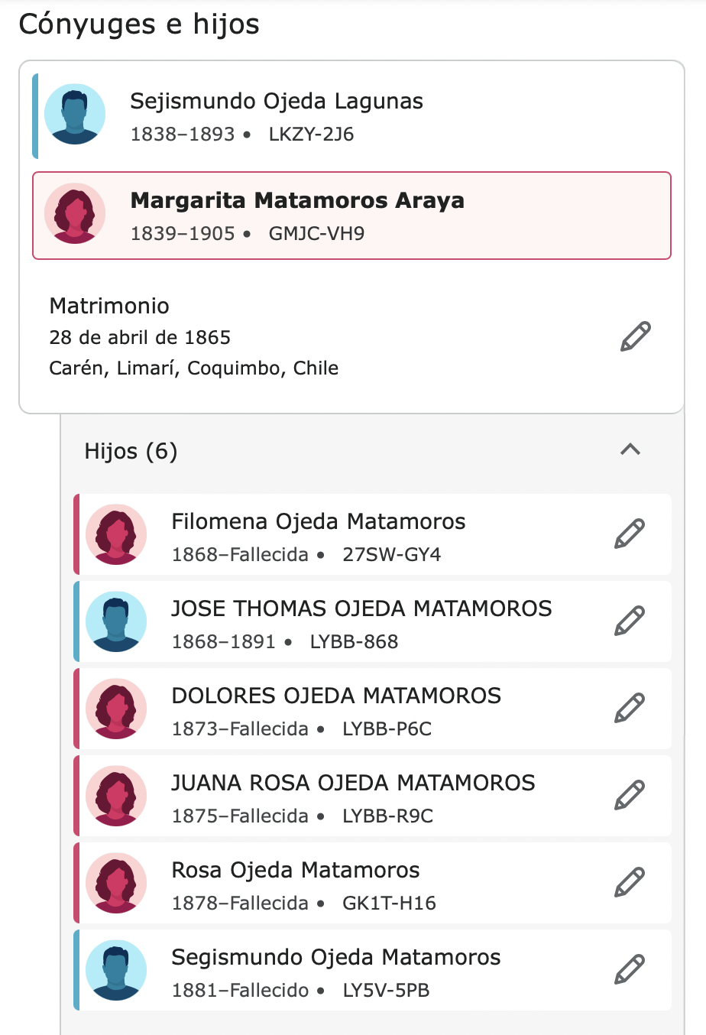Open the Filomena Ojeda Matamoros name link
The height and width of the screenshot is (1035, 706).
coord(319,521)
